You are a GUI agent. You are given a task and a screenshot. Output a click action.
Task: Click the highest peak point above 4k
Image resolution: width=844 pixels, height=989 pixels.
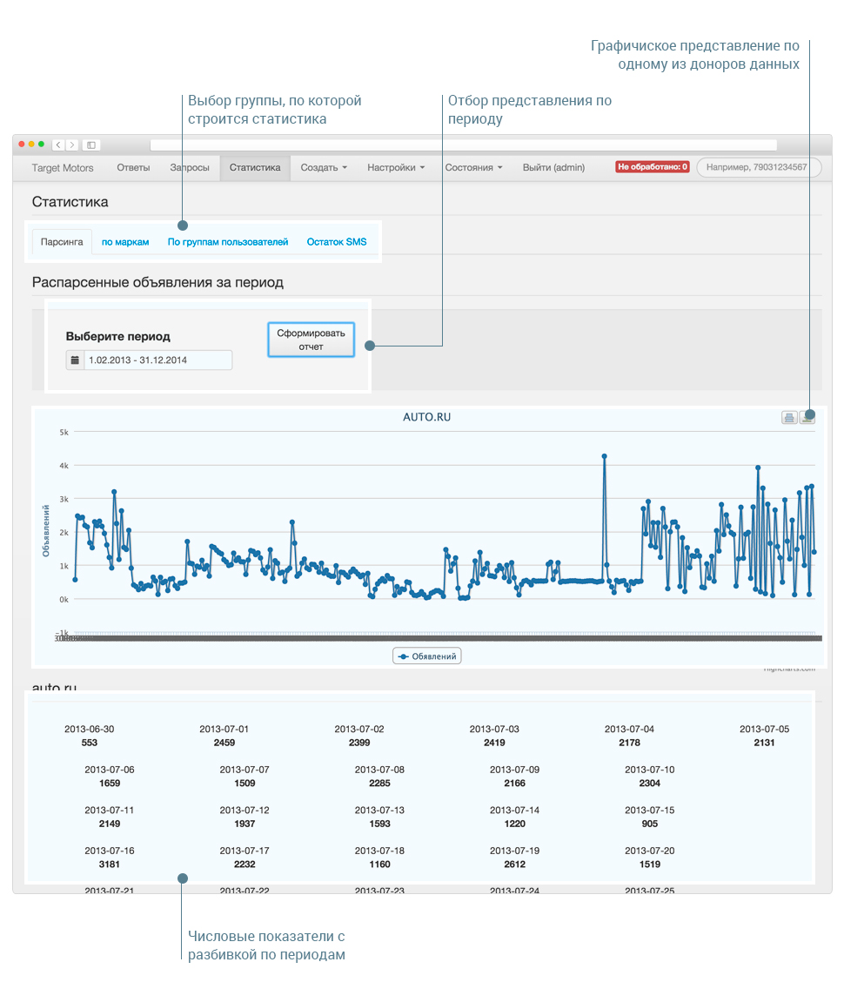(x=605, y=456)
